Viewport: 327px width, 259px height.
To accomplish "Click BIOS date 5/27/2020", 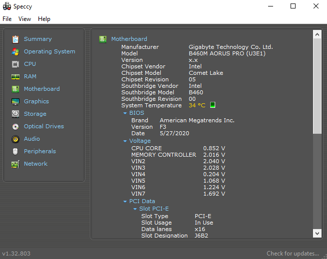I will (x=174, y=133).
